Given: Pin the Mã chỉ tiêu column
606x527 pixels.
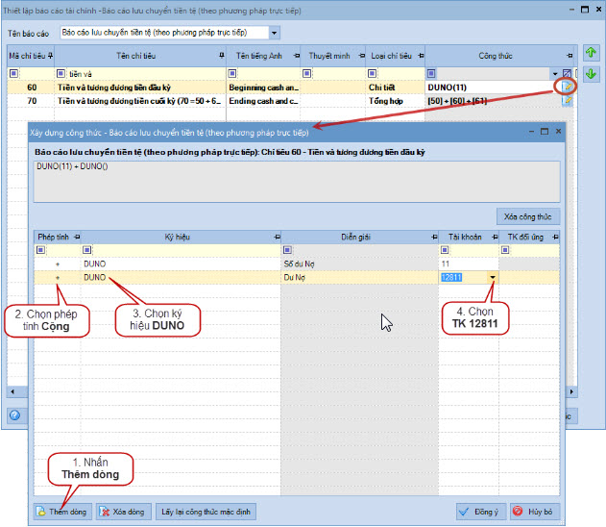Looking at the screenshot, I should 51,56.
